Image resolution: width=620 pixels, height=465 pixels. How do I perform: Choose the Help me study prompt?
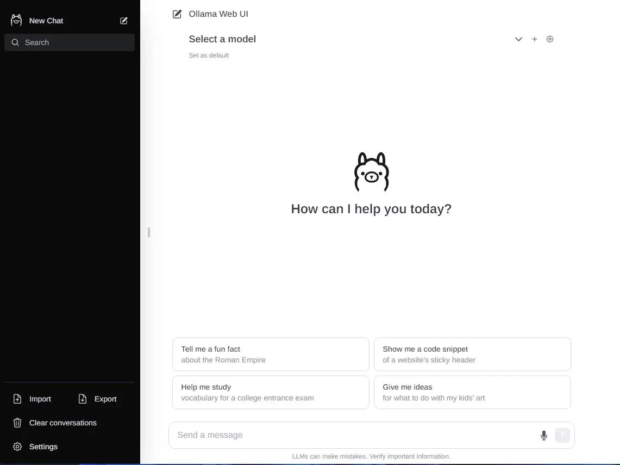tap(271, 392)
